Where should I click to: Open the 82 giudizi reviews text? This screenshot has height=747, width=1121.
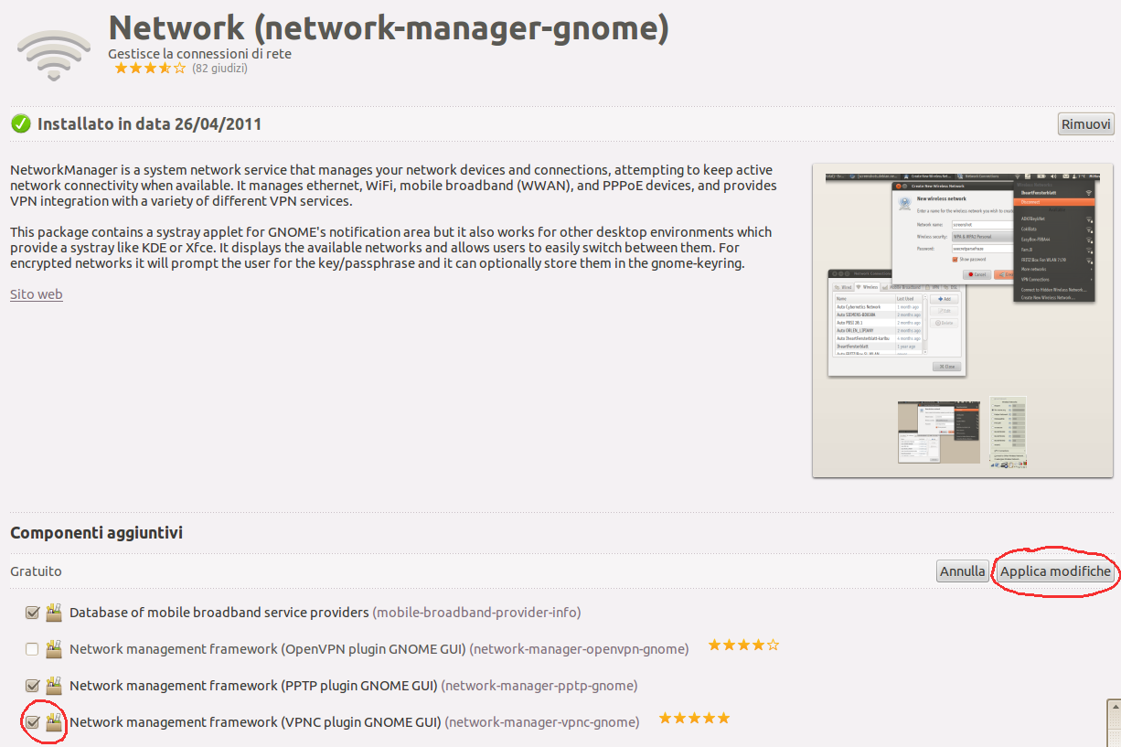[x=219, y=69]
